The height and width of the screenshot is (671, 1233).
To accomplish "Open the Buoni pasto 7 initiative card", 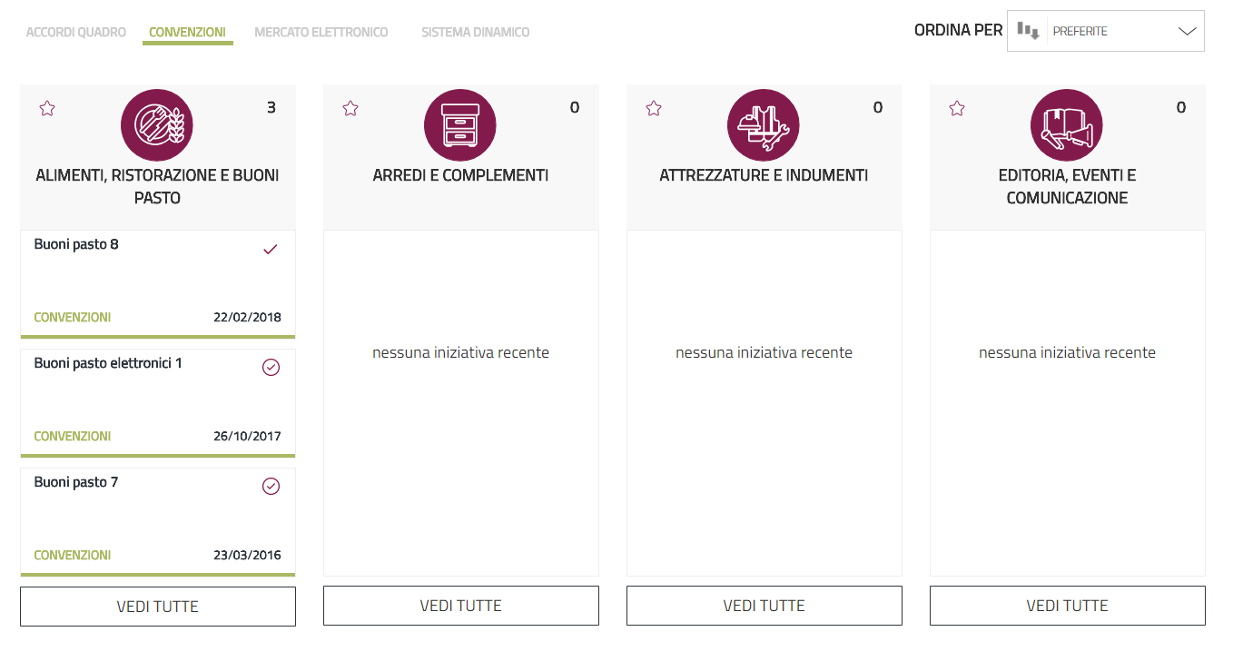I will point(77,483).
